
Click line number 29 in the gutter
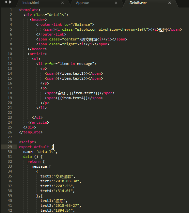[10, 147]
